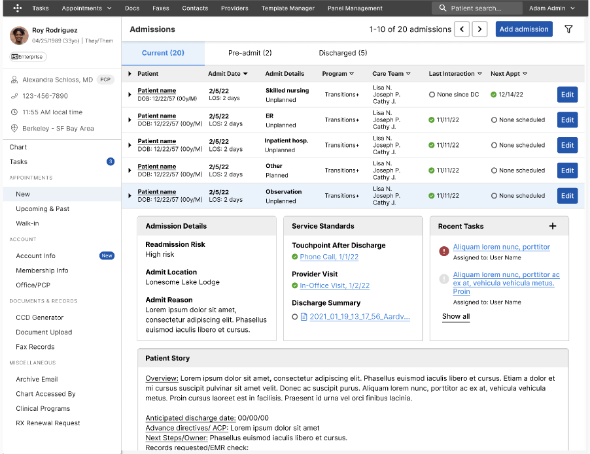
Task: Open Docs in the top navigation
Action: 132,8
